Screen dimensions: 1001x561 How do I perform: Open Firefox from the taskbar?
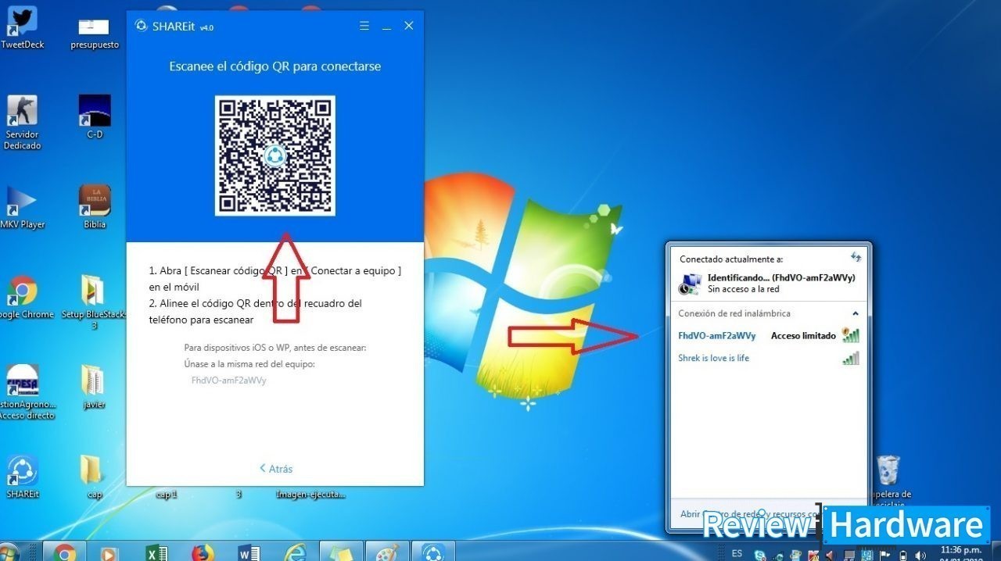[203, 552]
